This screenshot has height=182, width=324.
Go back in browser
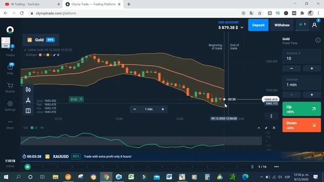coord(6,13)
